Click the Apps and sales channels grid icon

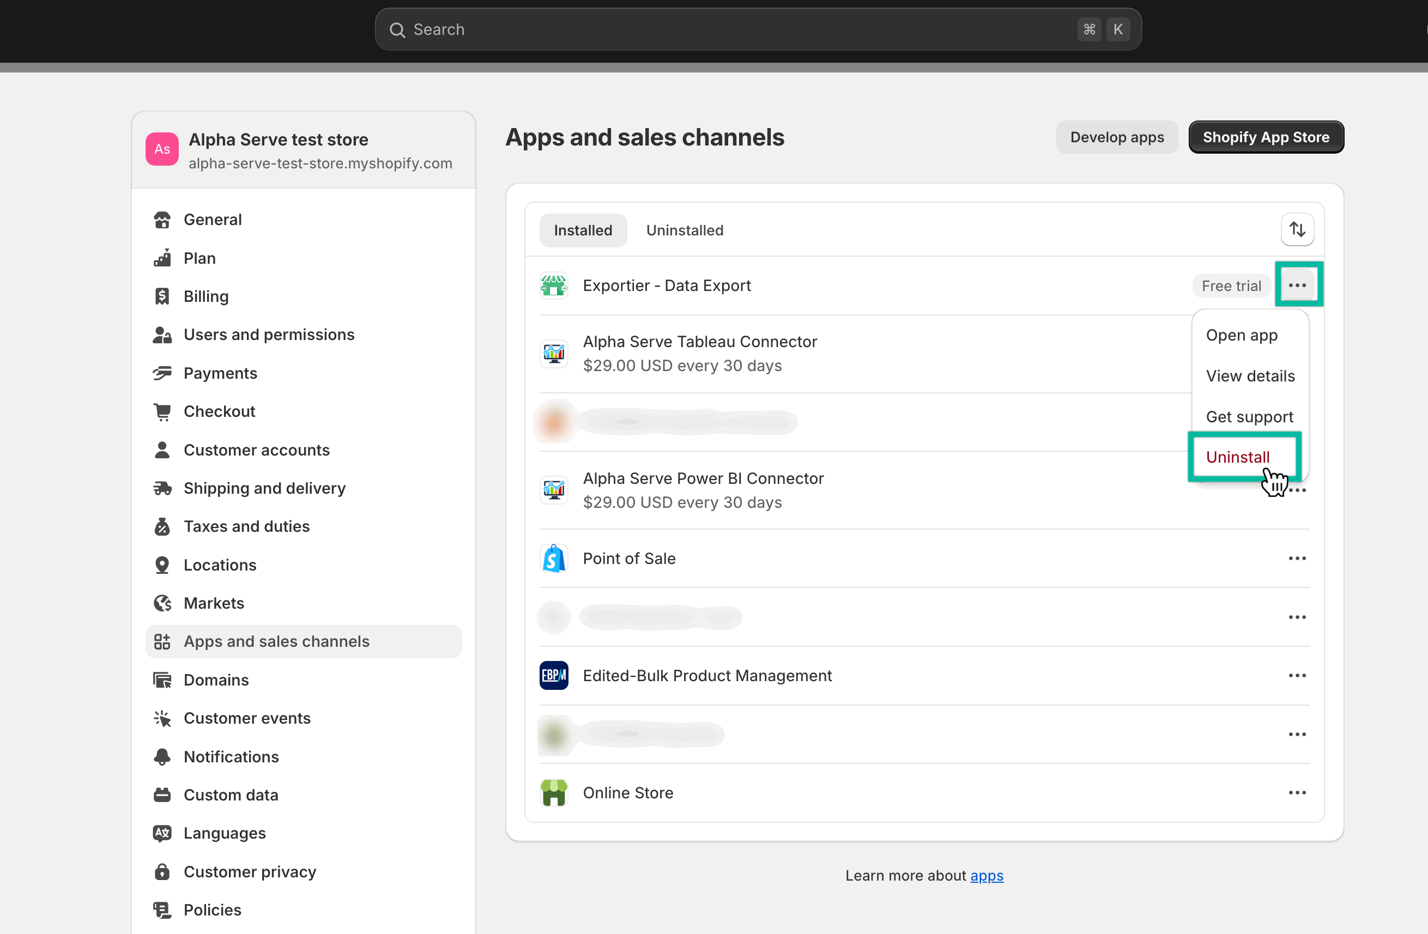point(162,642)
